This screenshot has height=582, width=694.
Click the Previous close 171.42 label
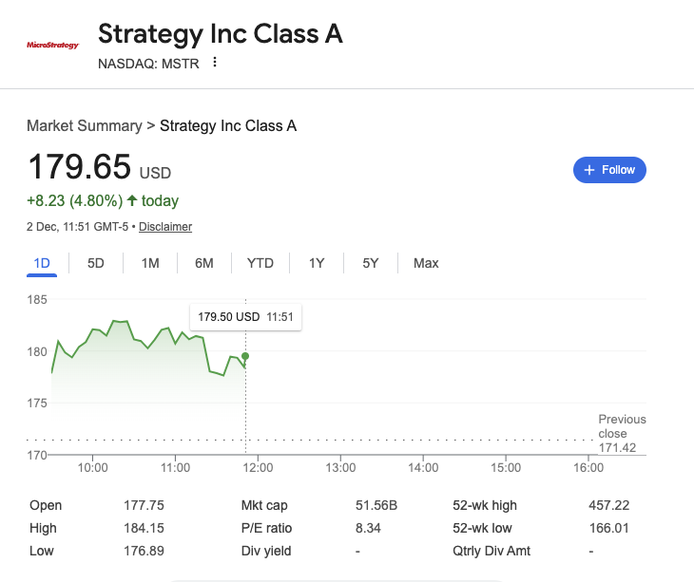[622, 433]
